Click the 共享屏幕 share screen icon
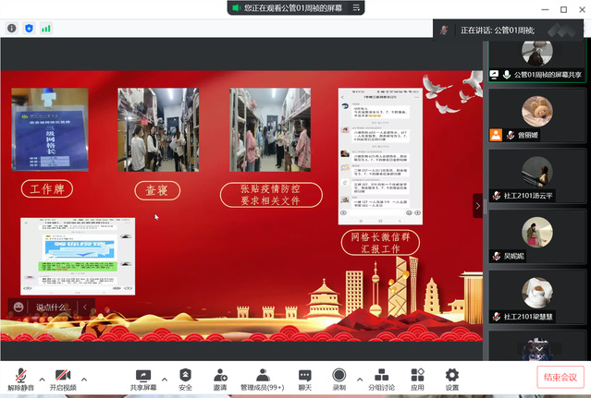 tap(143, 377)
